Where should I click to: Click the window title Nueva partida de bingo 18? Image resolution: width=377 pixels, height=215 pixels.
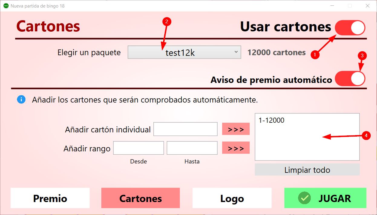(x=38, y=6)
